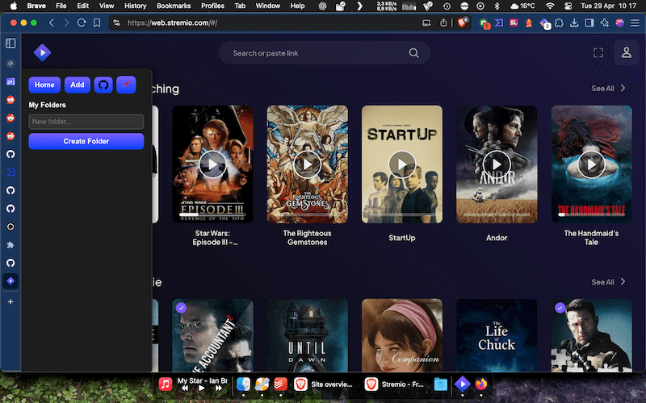646x403 pixels.
Task: Open the Music app in the Dock
Action: coord(166,384)
